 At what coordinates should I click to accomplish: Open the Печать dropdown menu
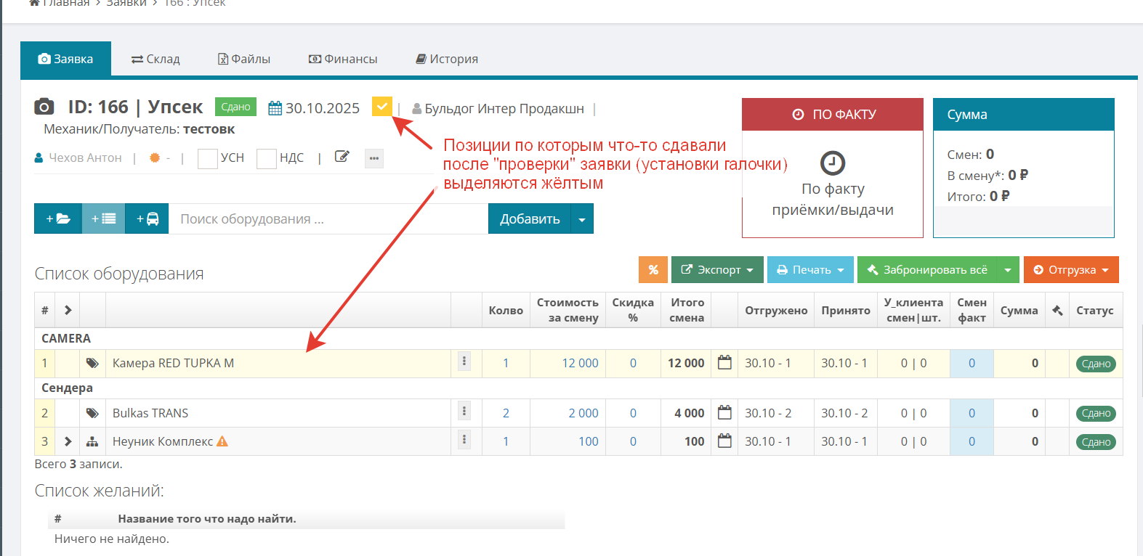tap(810, 270)
